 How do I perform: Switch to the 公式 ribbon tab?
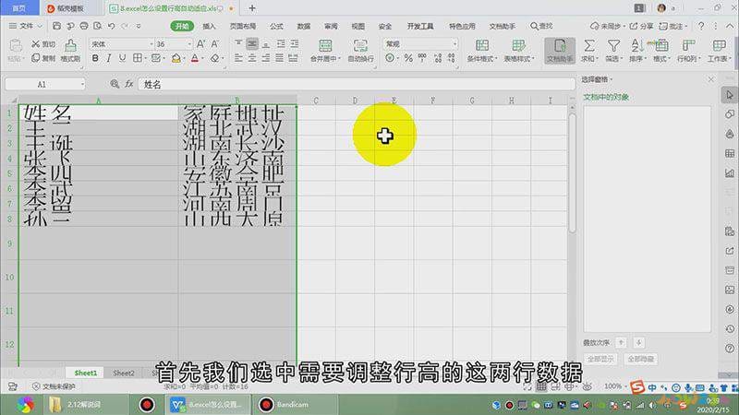pyautogui.click(x=276, y=27)
